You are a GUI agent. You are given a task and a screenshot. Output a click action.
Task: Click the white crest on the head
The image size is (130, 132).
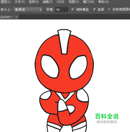64,42
